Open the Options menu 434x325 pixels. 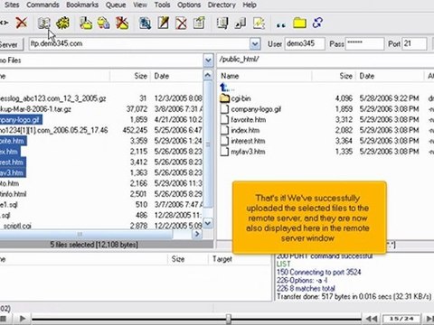coord(189,5)
